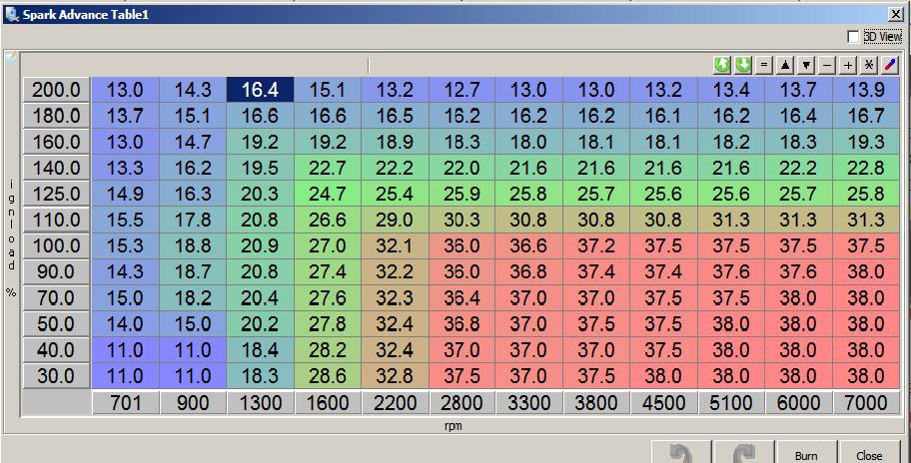The image size is (911, 463).
Task: Select the 32.1 cell in the 100.0 row
Action: point(395,246)
